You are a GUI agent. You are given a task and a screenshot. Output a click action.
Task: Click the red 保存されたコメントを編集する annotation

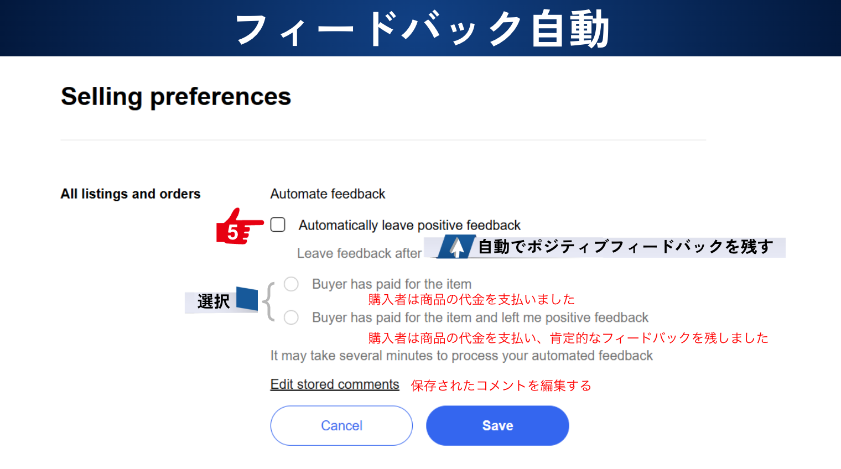point(501,385)
